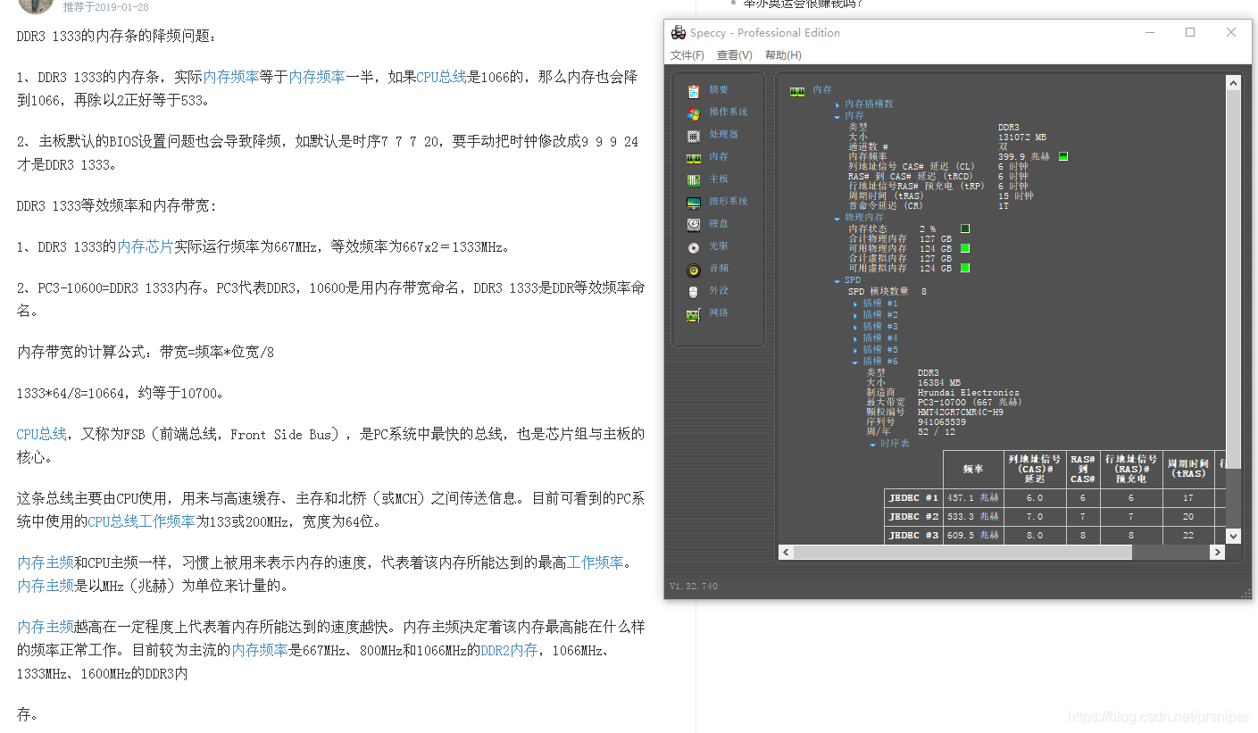Collapse 插槽 #6 under SPD
1258x733 pixels.
point(855,362)
